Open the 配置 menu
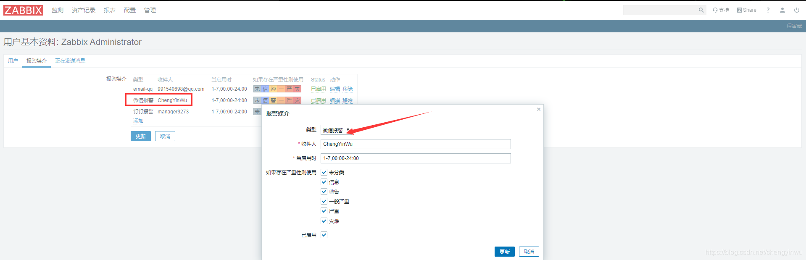Image resolution: width=806 pixels, height=260 pixels. pyautogui.click(x=130, y=10)
